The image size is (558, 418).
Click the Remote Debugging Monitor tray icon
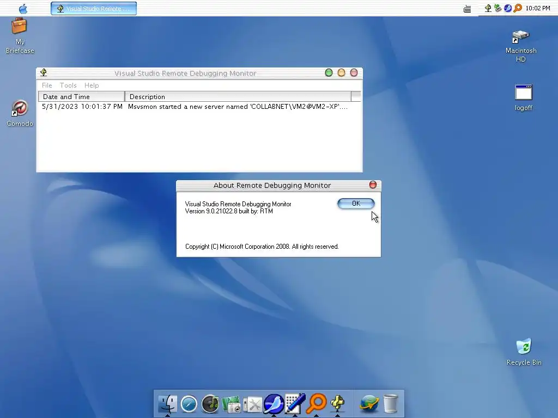(488, 8)
